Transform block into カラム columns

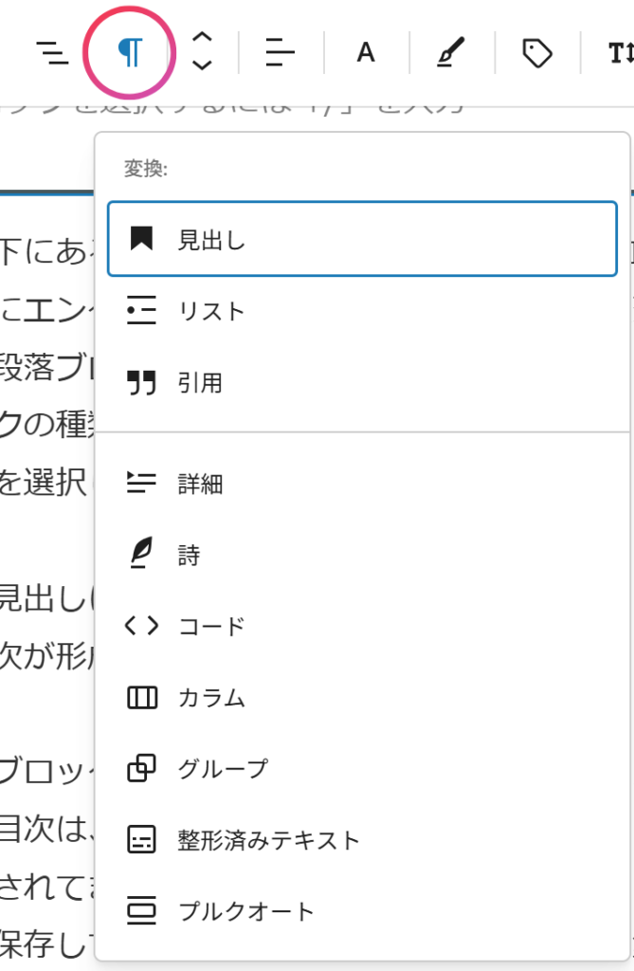(212, 699)
